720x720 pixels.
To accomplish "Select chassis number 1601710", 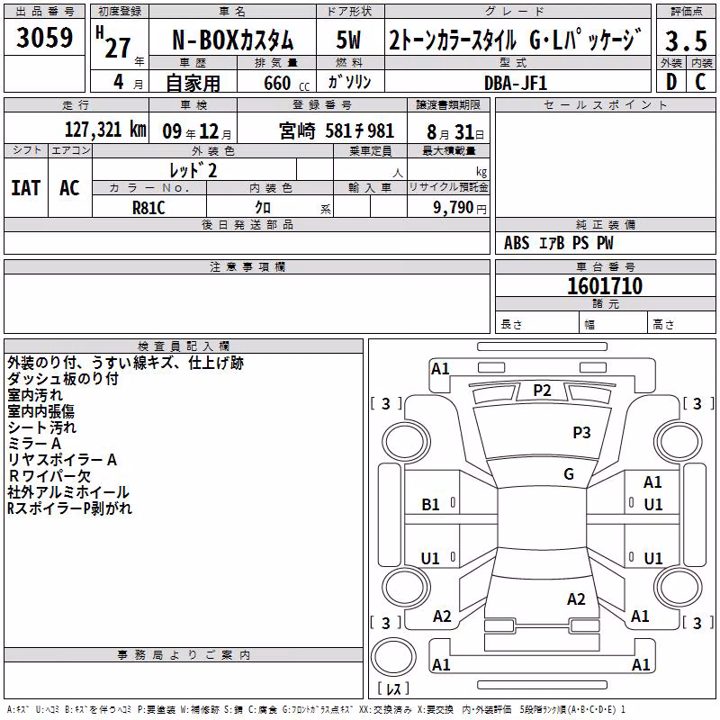I will (605, 286).
